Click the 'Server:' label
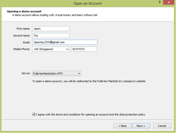 [x=26, y=73]
